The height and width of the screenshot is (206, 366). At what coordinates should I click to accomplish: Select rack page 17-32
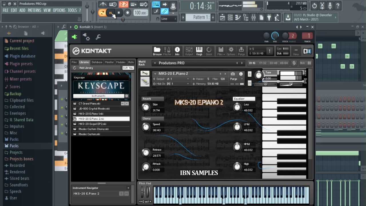coord(262,63)
